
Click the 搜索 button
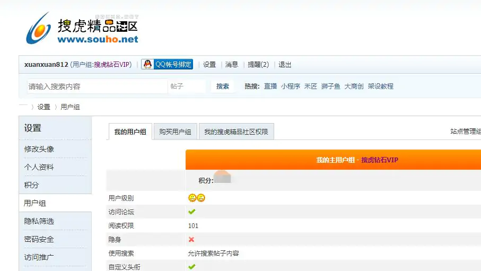point(223,86)
